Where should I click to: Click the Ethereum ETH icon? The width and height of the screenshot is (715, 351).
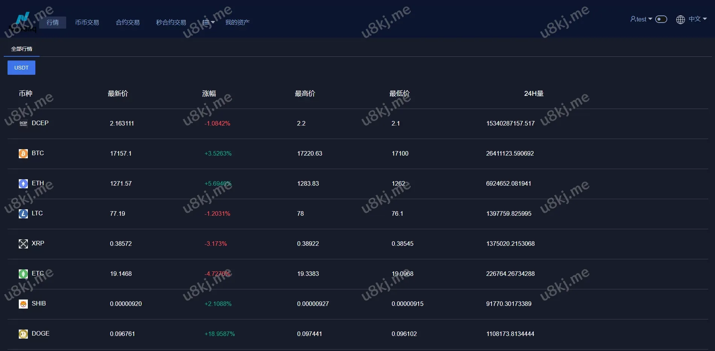click(23, 183)
